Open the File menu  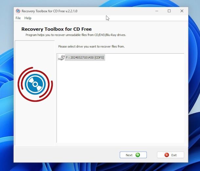(18, 18)
